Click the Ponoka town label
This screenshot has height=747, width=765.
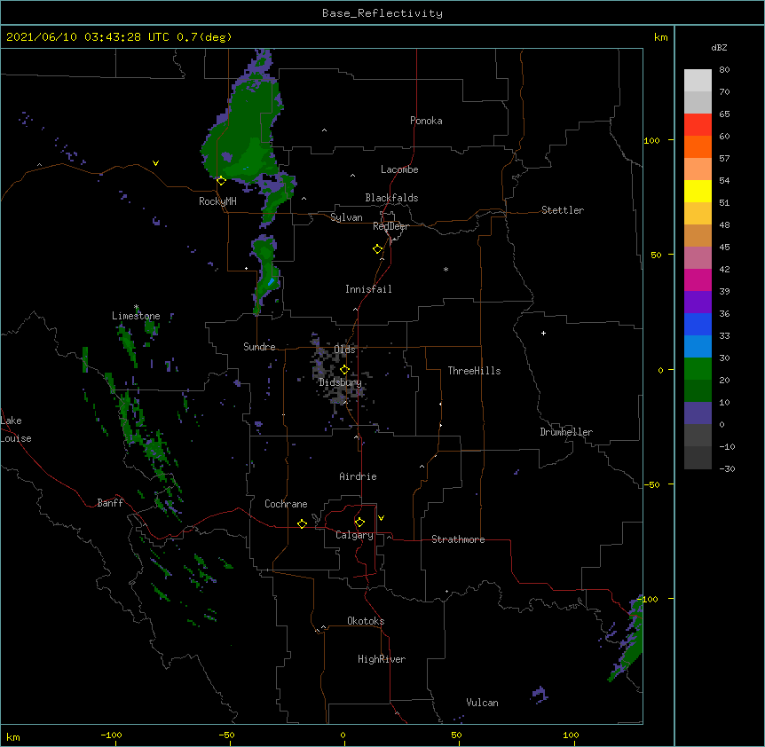[x=426, y=121]
